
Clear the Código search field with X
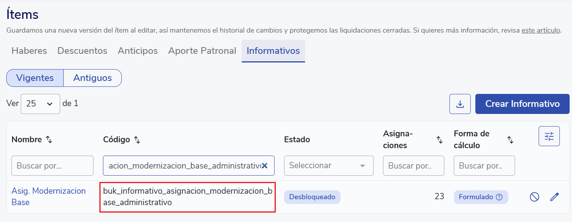(265, 166)
